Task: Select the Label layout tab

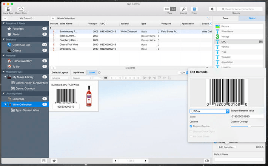Action: point(92,73)
